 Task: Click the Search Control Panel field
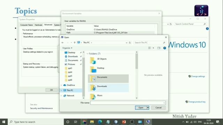[x=190, y=24]
